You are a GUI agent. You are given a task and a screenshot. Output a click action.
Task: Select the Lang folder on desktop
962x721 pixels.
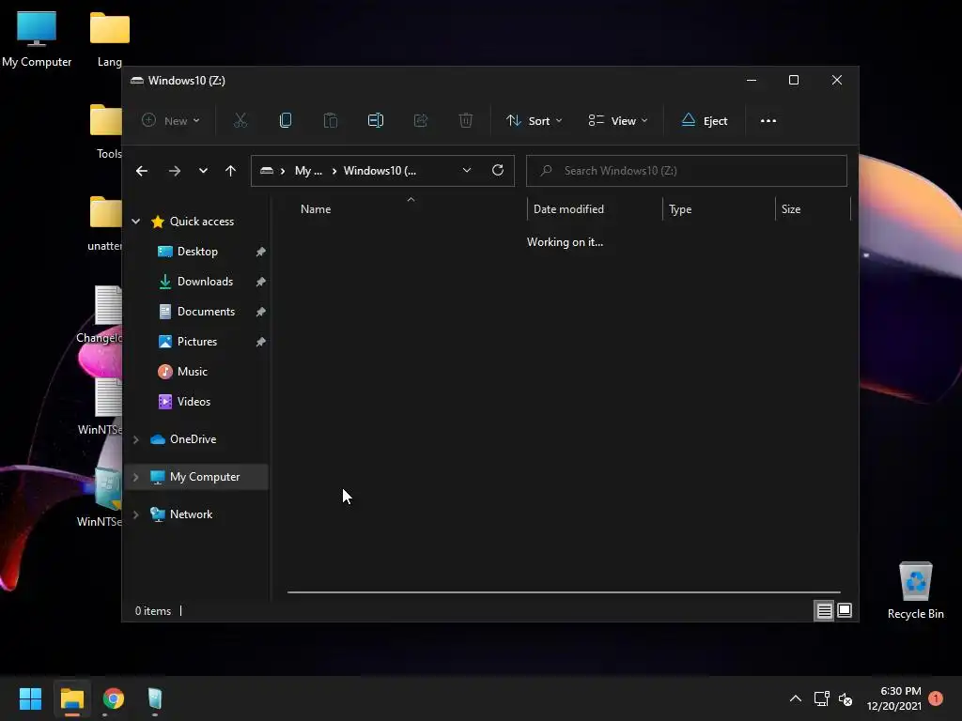(110, 39)
